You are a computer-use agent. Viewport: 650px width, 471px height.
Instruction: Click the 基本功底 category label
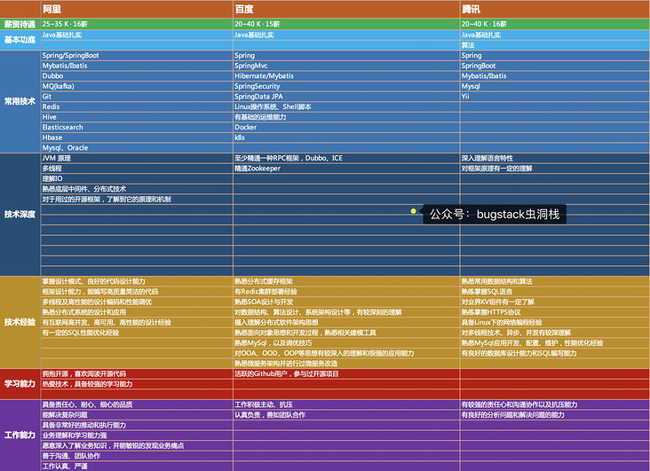[x=20, y=40]
